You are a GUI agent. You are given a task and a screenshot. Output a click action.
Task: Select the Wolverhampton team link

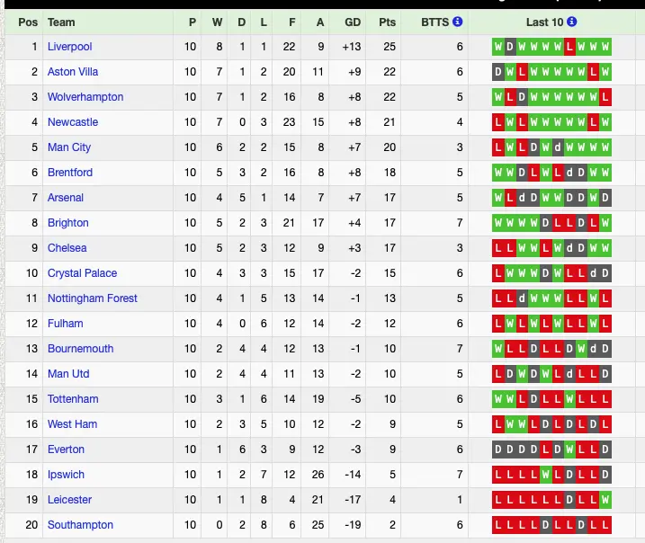pos(85,97)
